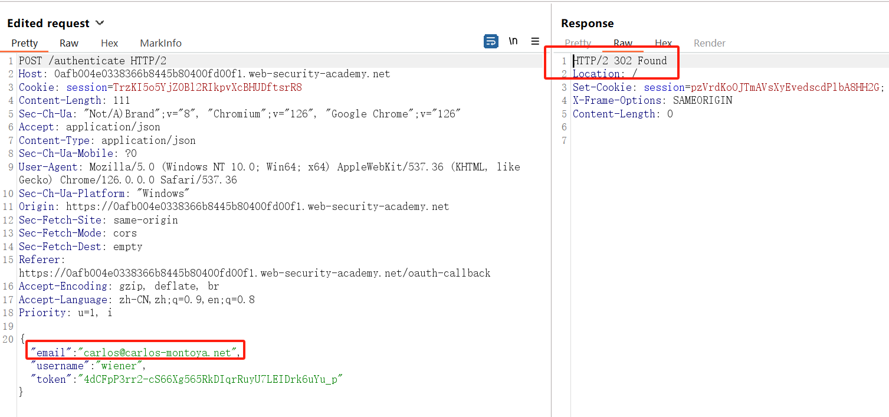Switch to the request Pretty tab
889x417 pixels.
click(x=25, y=43)
